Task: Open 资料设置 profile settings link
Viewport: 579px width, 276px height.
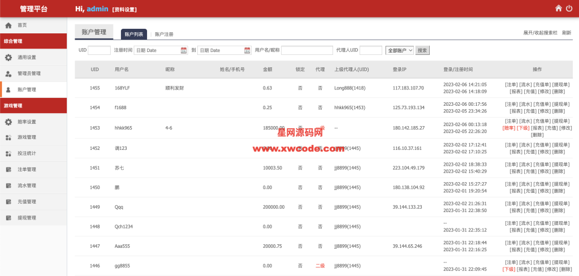Action: [x=124, y=10]
